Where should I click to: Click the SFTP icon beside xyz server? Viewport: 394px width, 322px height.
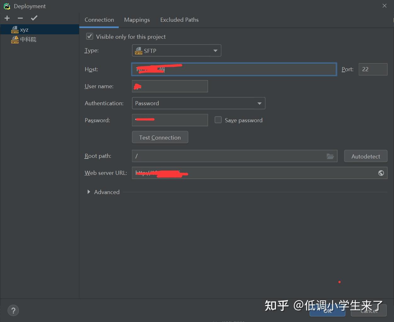point(15,29)
